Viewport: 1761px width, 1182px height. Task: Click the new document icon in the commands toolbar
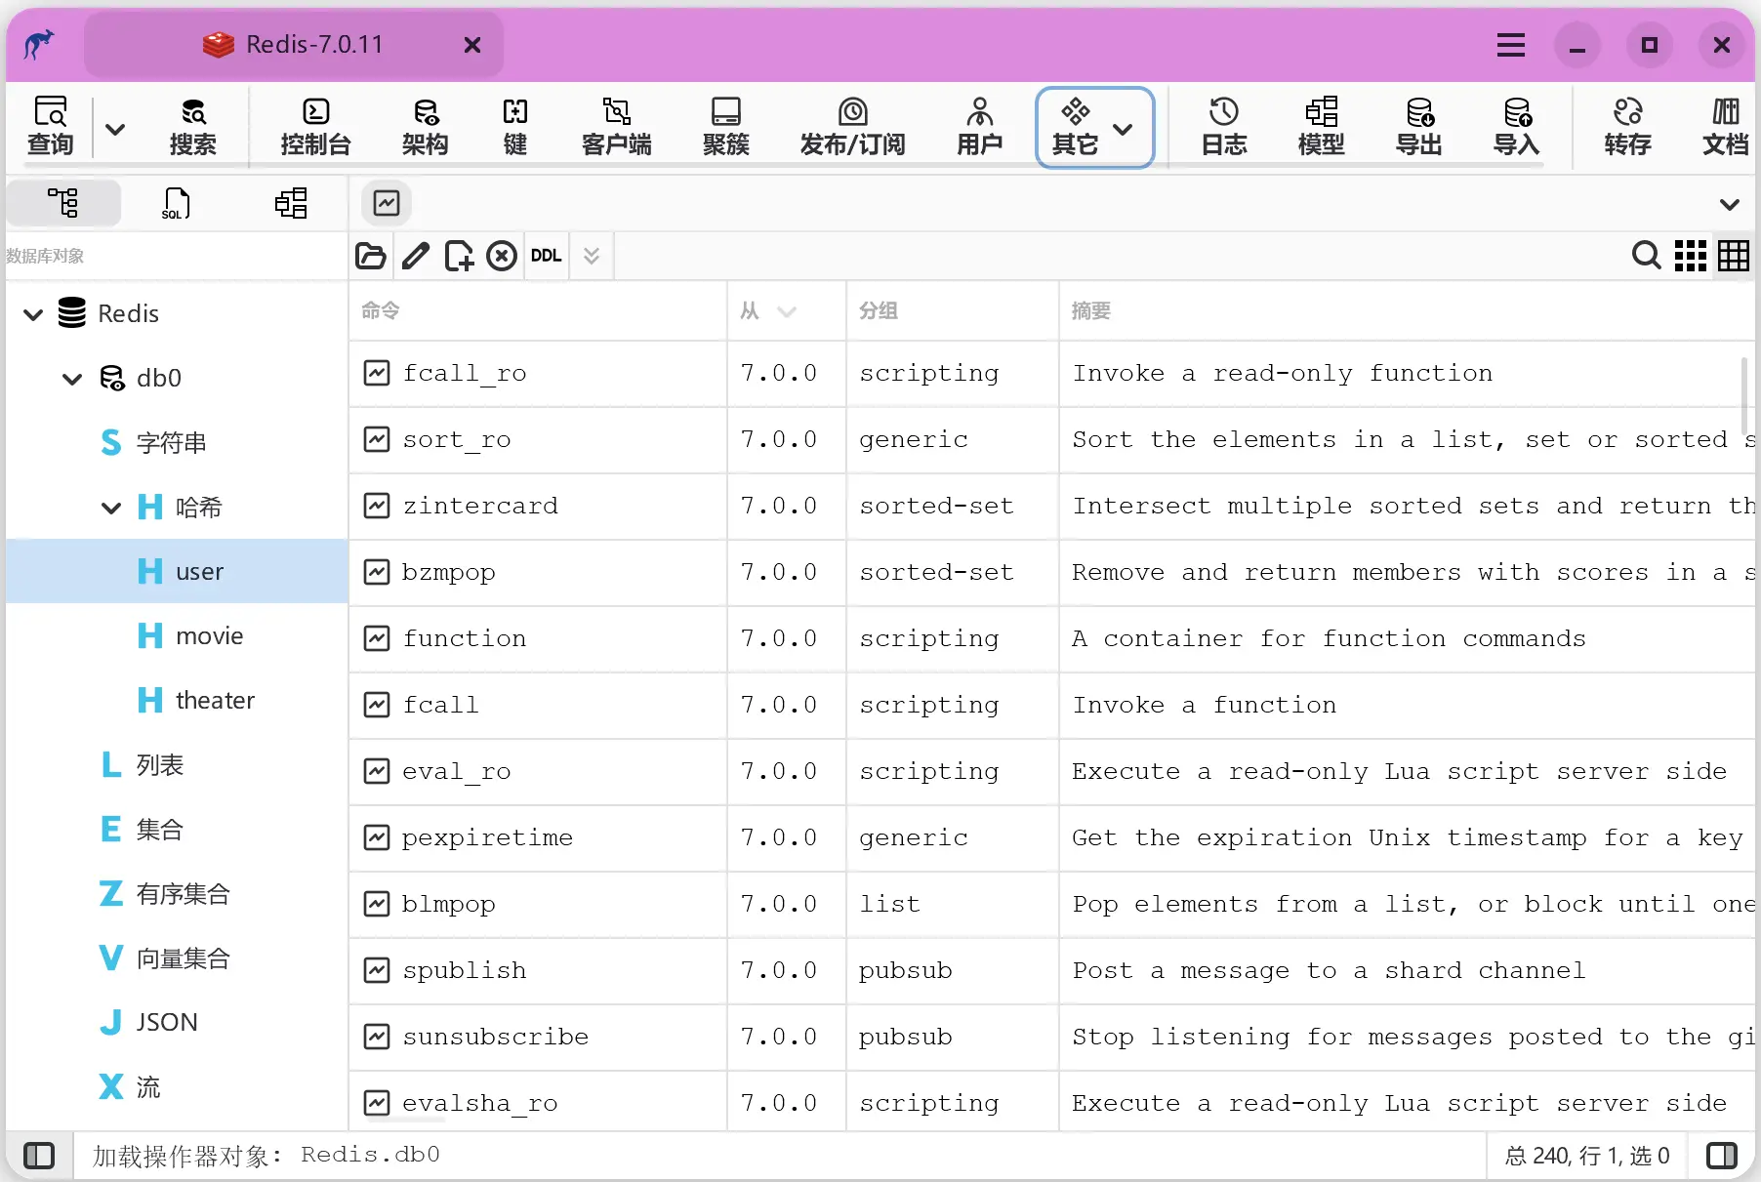pos(459,256)
